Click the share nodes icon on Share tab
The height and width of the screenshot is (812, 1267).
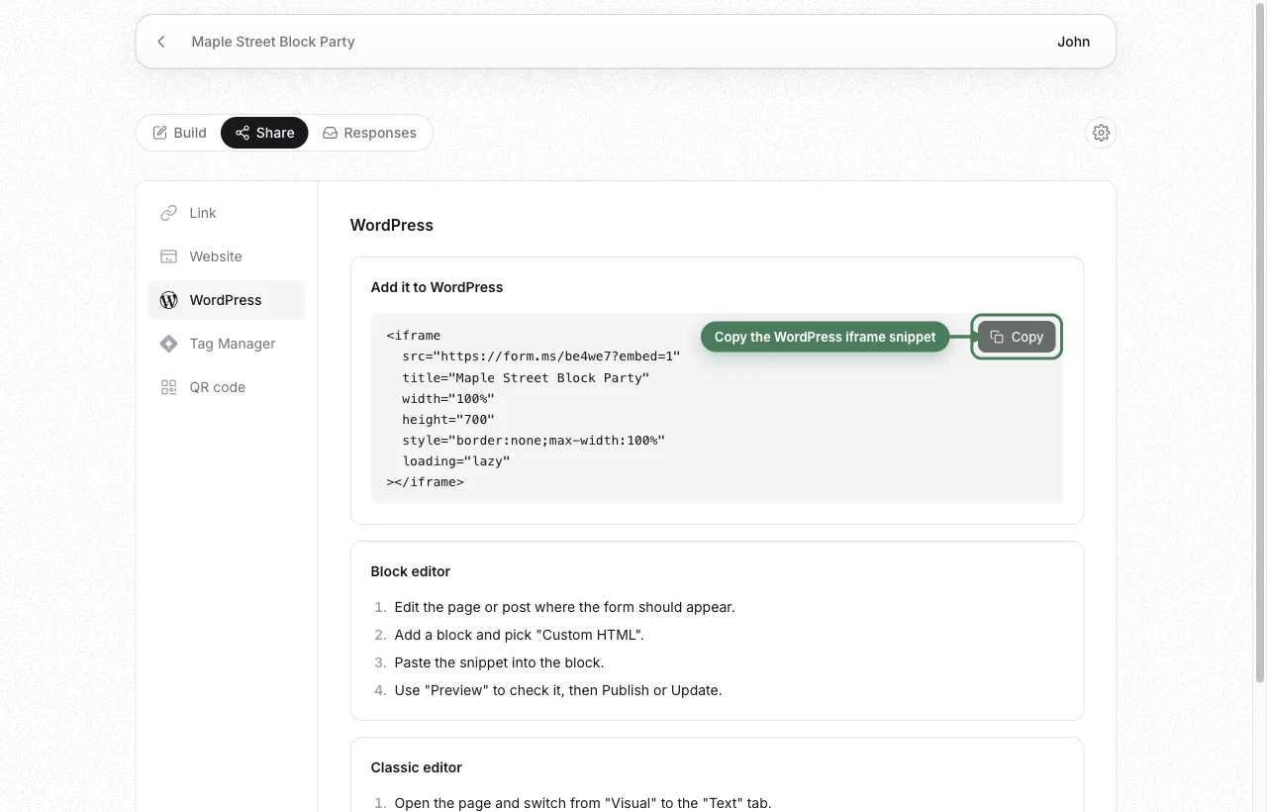(243, 133)
